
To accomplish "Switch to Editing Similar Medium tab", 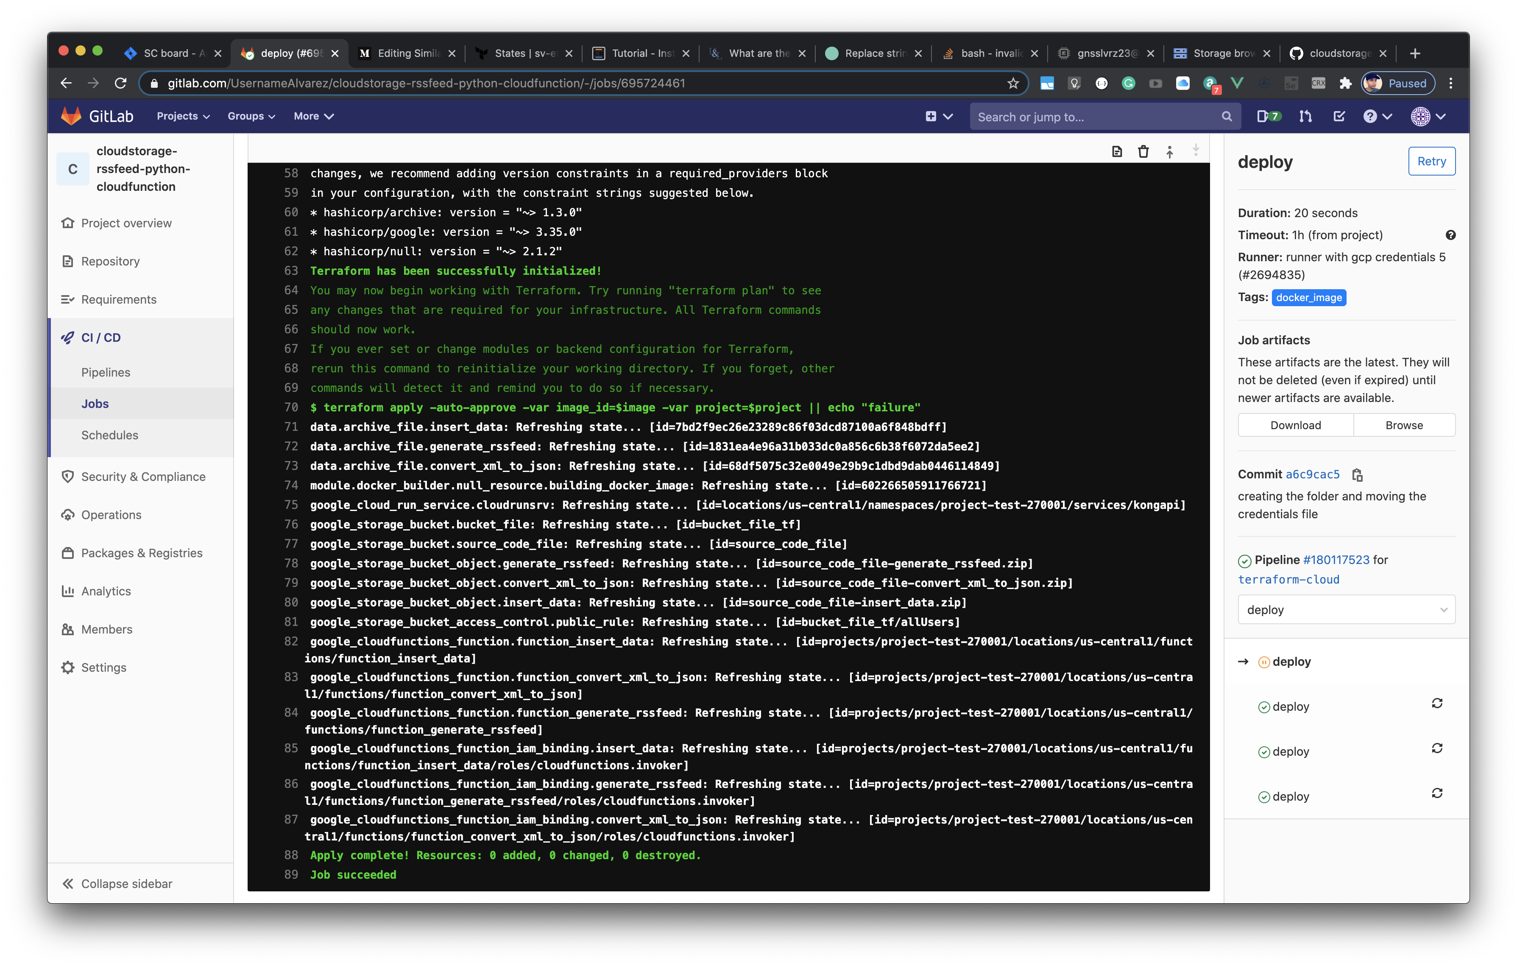I will (406, 53).
